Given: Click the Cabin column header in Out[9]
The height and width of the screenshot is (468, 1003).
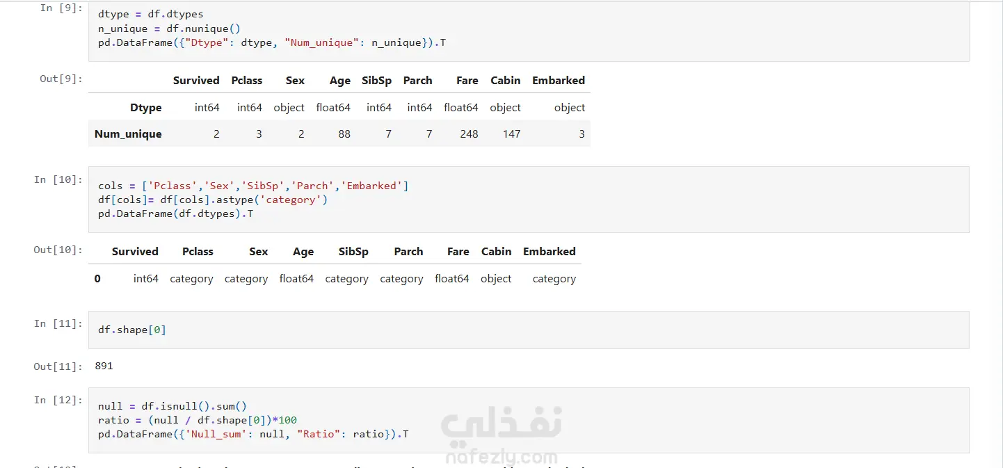Looking at the screenshot, I should pyautogui.click(x=506, y=81).
